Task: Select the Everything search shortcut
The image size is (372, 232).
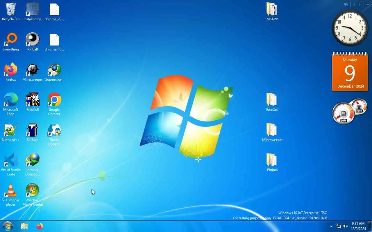Action: tap(11, 42)
